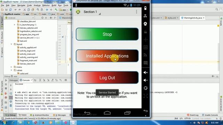The height and width of the screenshot is (125, 223).
Task: Open the Genymotion battery widget
Action: pyautogui.click(x=145, y=8)
